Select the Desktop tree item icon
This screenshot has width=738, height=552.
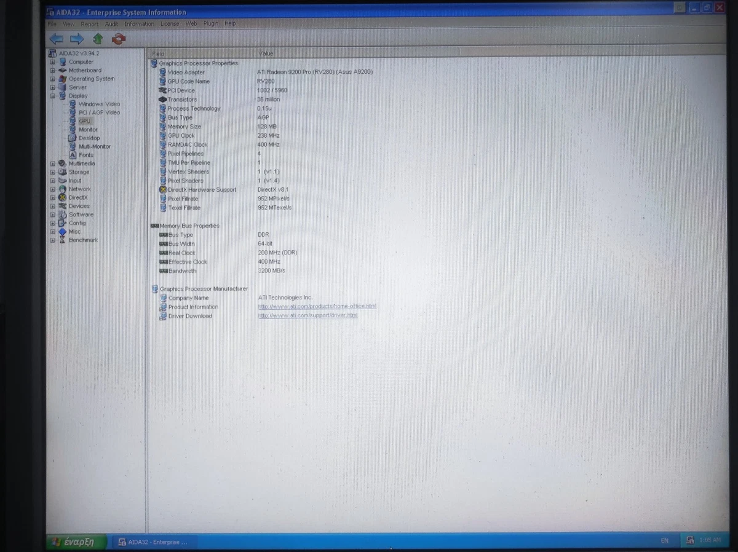(x=73, y=138)
